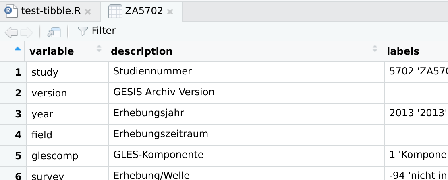The image size is (448, 180).
Task: Select the ZA5702 data viewer tab
Action: click(x=144, y=11)
